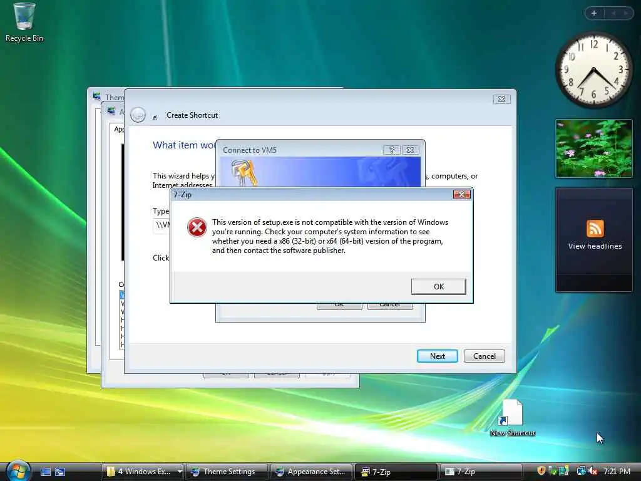Click the sidebar previous gadgets arrow

click(x=613, y=14)
